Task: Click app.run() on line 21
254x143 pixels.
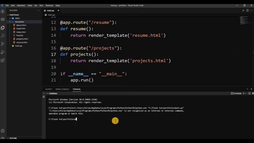Action: (82, 80)
